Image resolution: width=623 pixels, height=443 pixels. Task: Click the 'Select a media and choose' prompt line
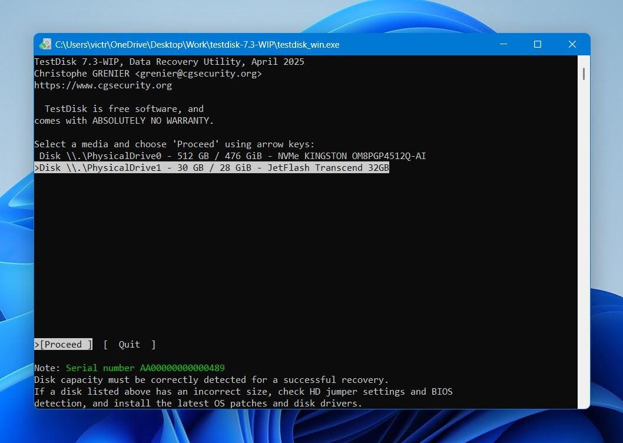tap(174, 144)
